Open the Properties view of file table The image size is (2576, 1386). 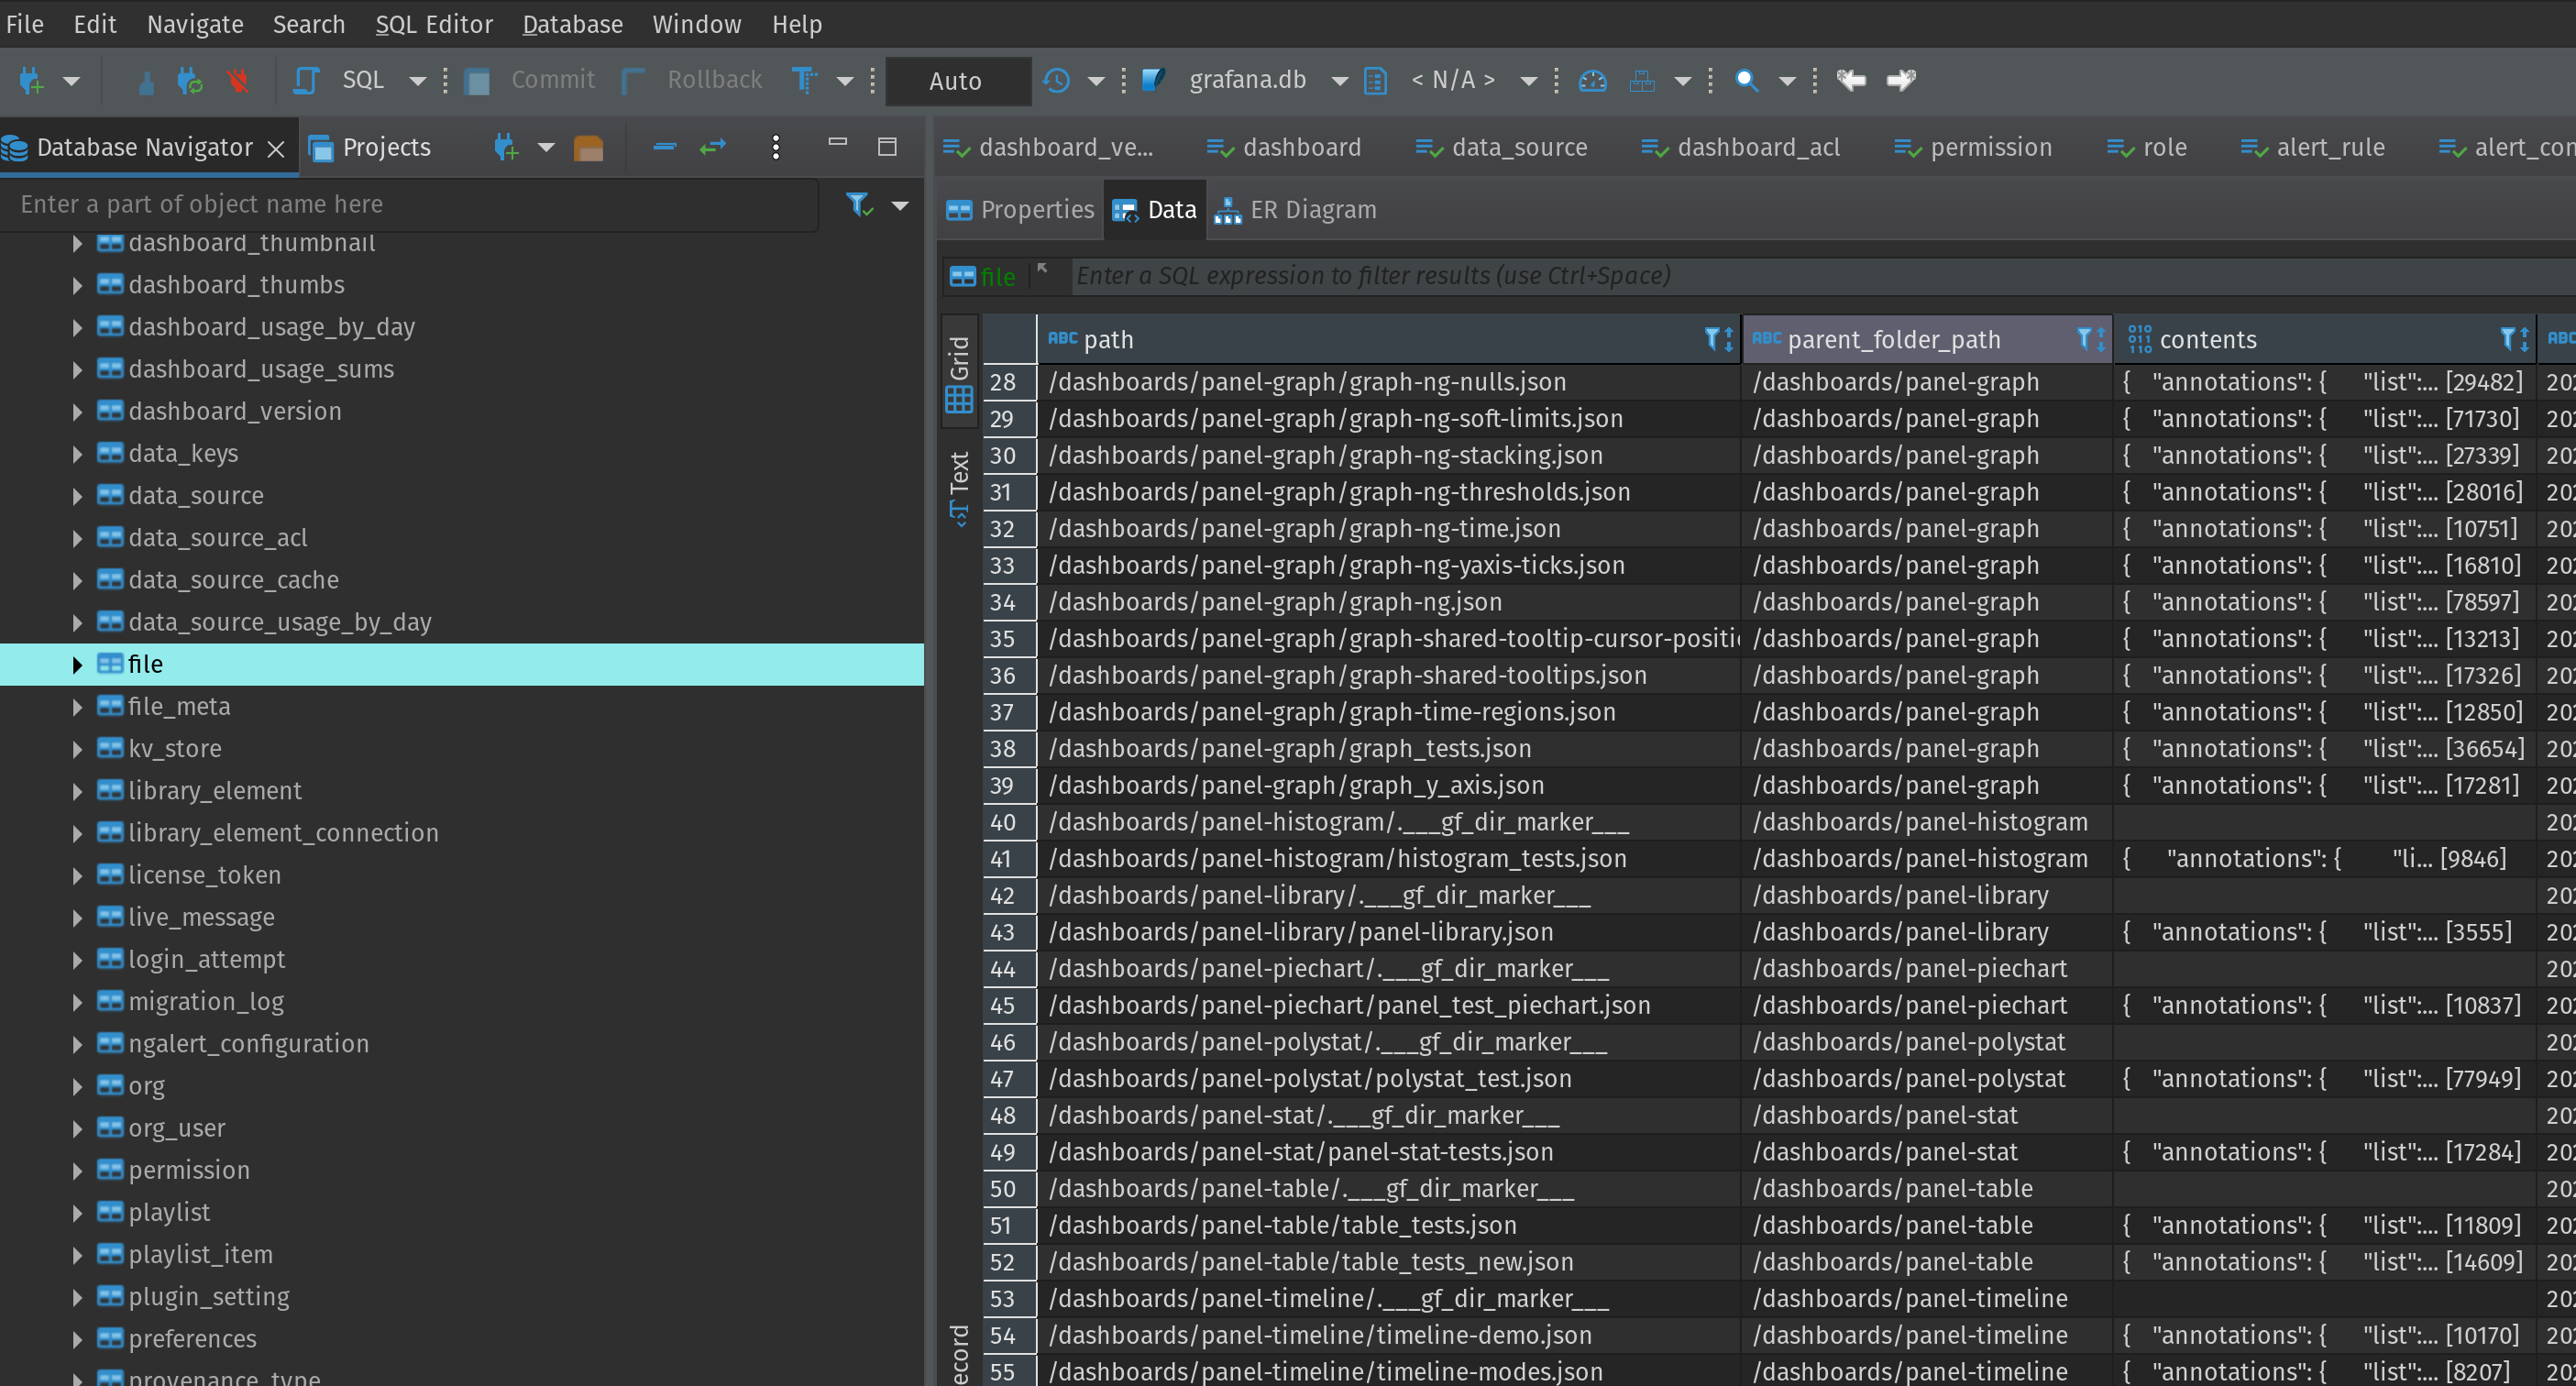click(x=1020, y=209)
